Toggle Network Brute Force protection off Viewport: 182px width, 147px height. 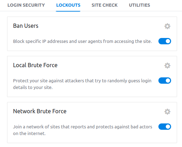pos(165,127)
